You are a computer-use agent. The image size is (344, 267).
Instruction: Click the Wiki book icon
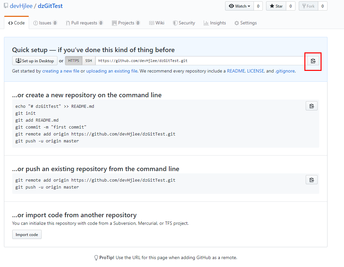point(152,23)
